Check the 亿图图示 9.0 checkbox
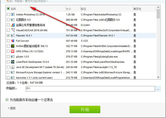The width and height of the screenshot is (166, 118). pos(8,20)
